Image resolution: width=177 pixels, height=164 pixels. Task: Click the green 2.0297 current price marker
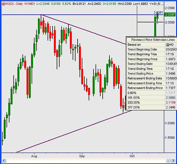[170, 15]
